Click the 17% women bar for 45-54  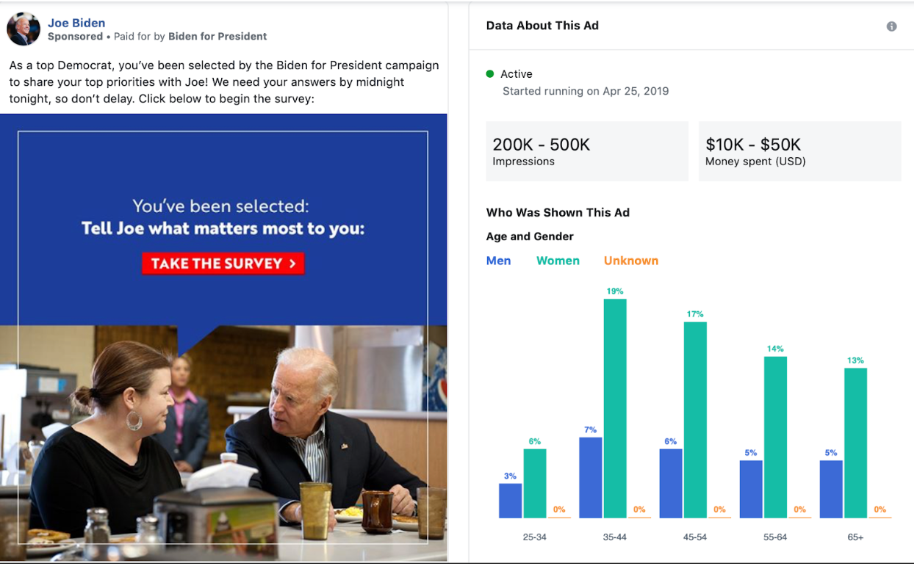click(695, 420)
